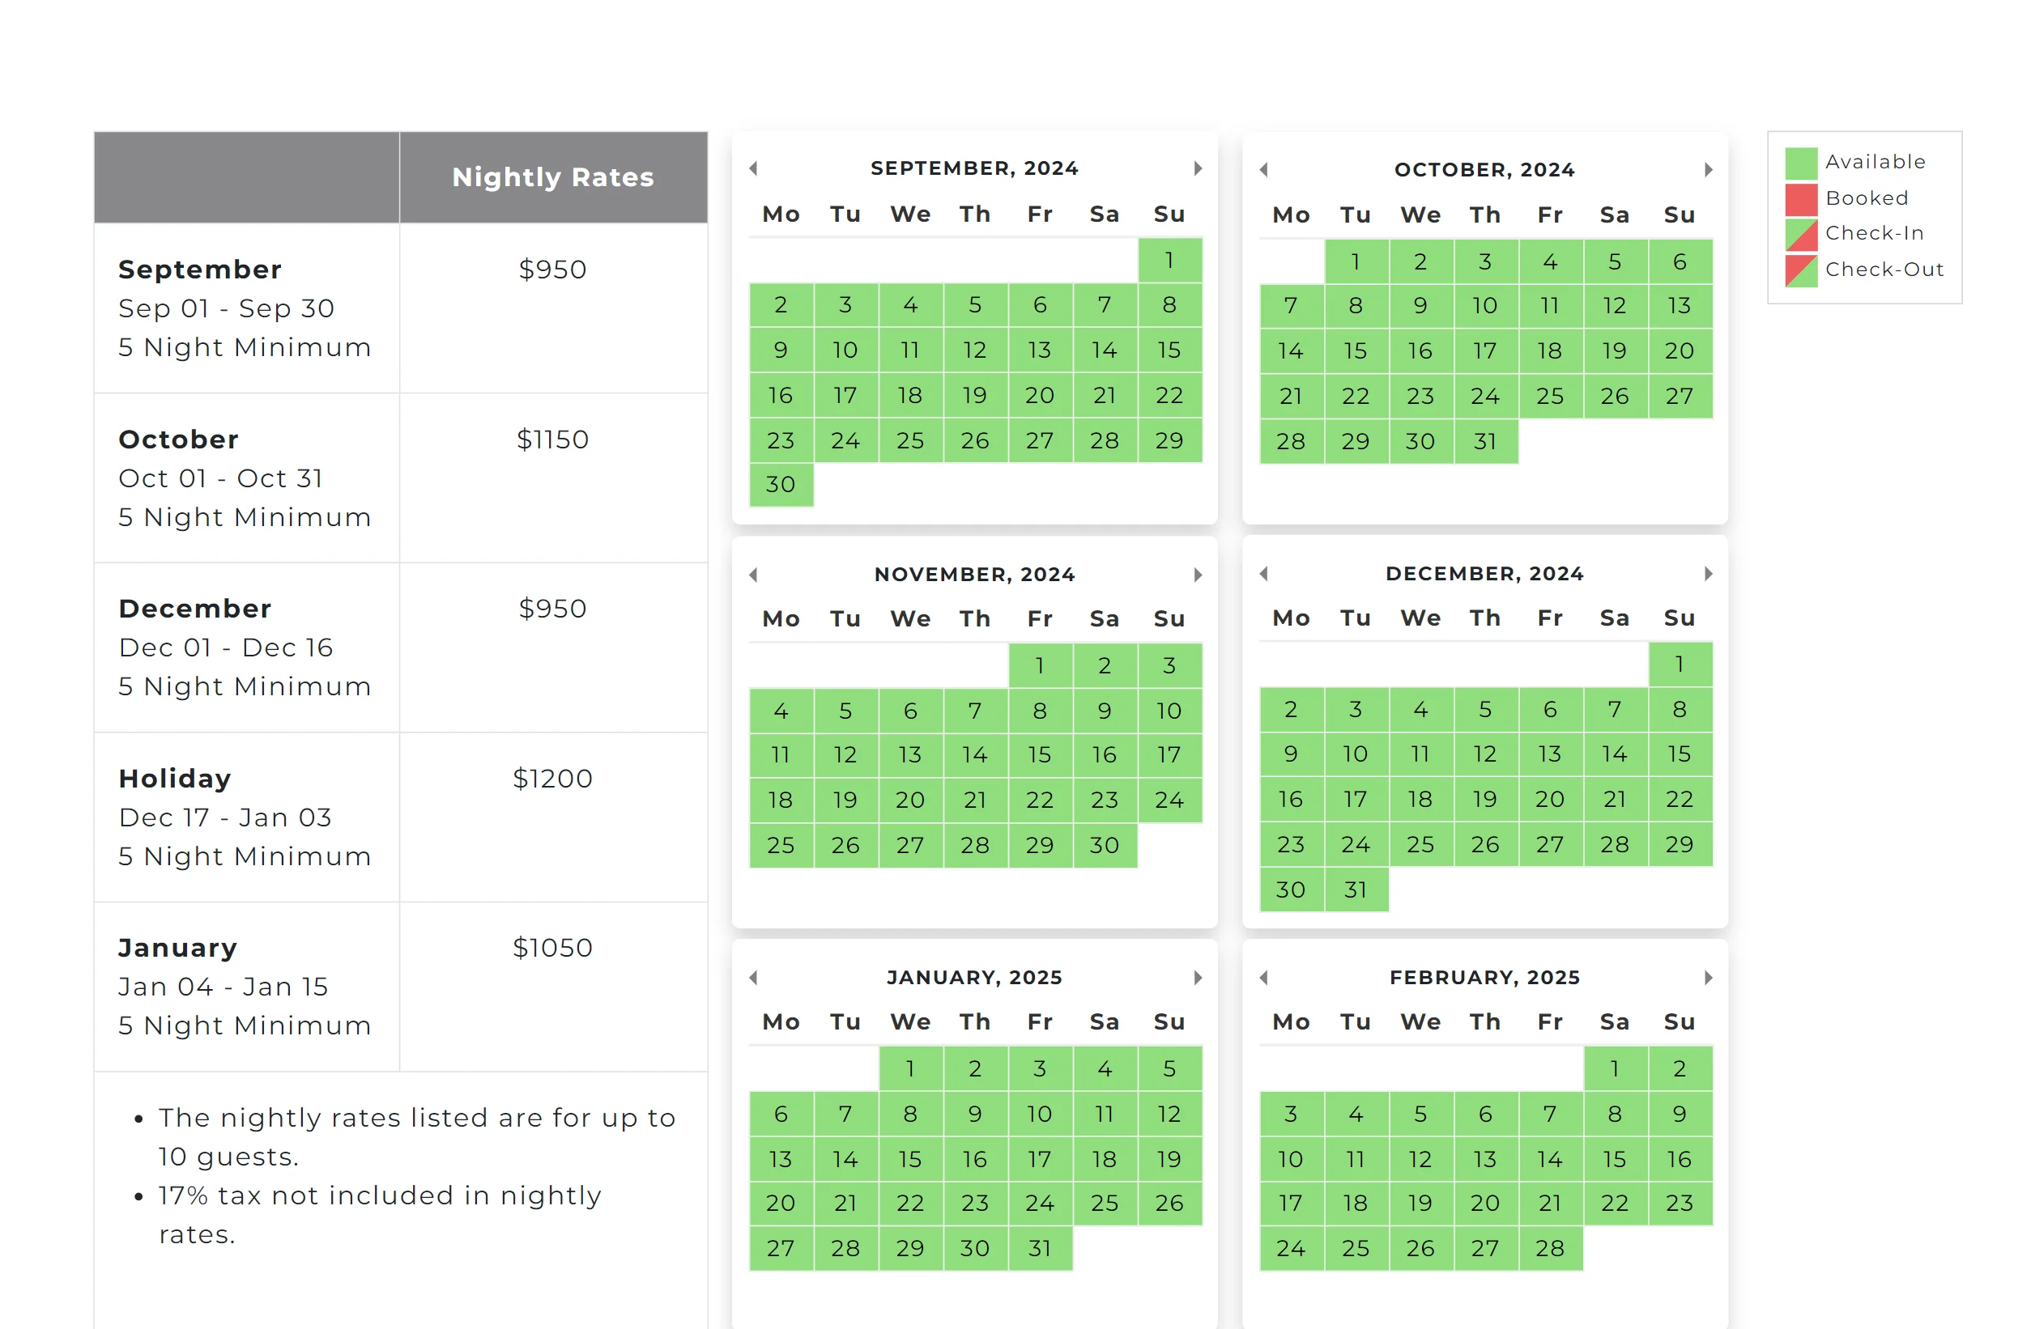
Task: Click next month arrow on September 2024 calendar
Action: (x=1197, y=168)
